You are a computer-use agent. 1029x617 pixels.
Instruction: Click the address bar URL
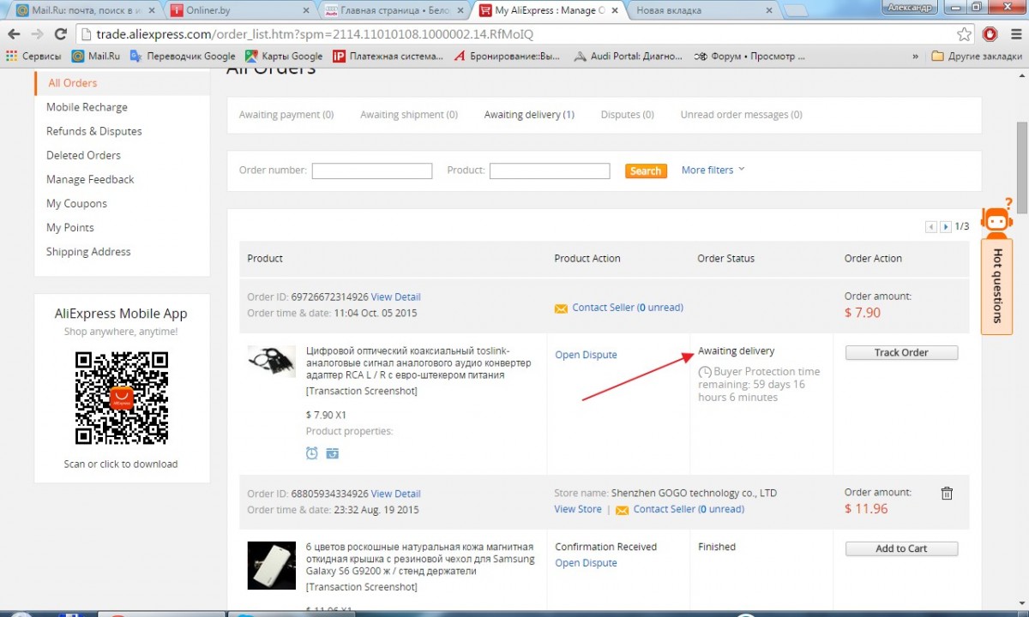tap(316, 34)
